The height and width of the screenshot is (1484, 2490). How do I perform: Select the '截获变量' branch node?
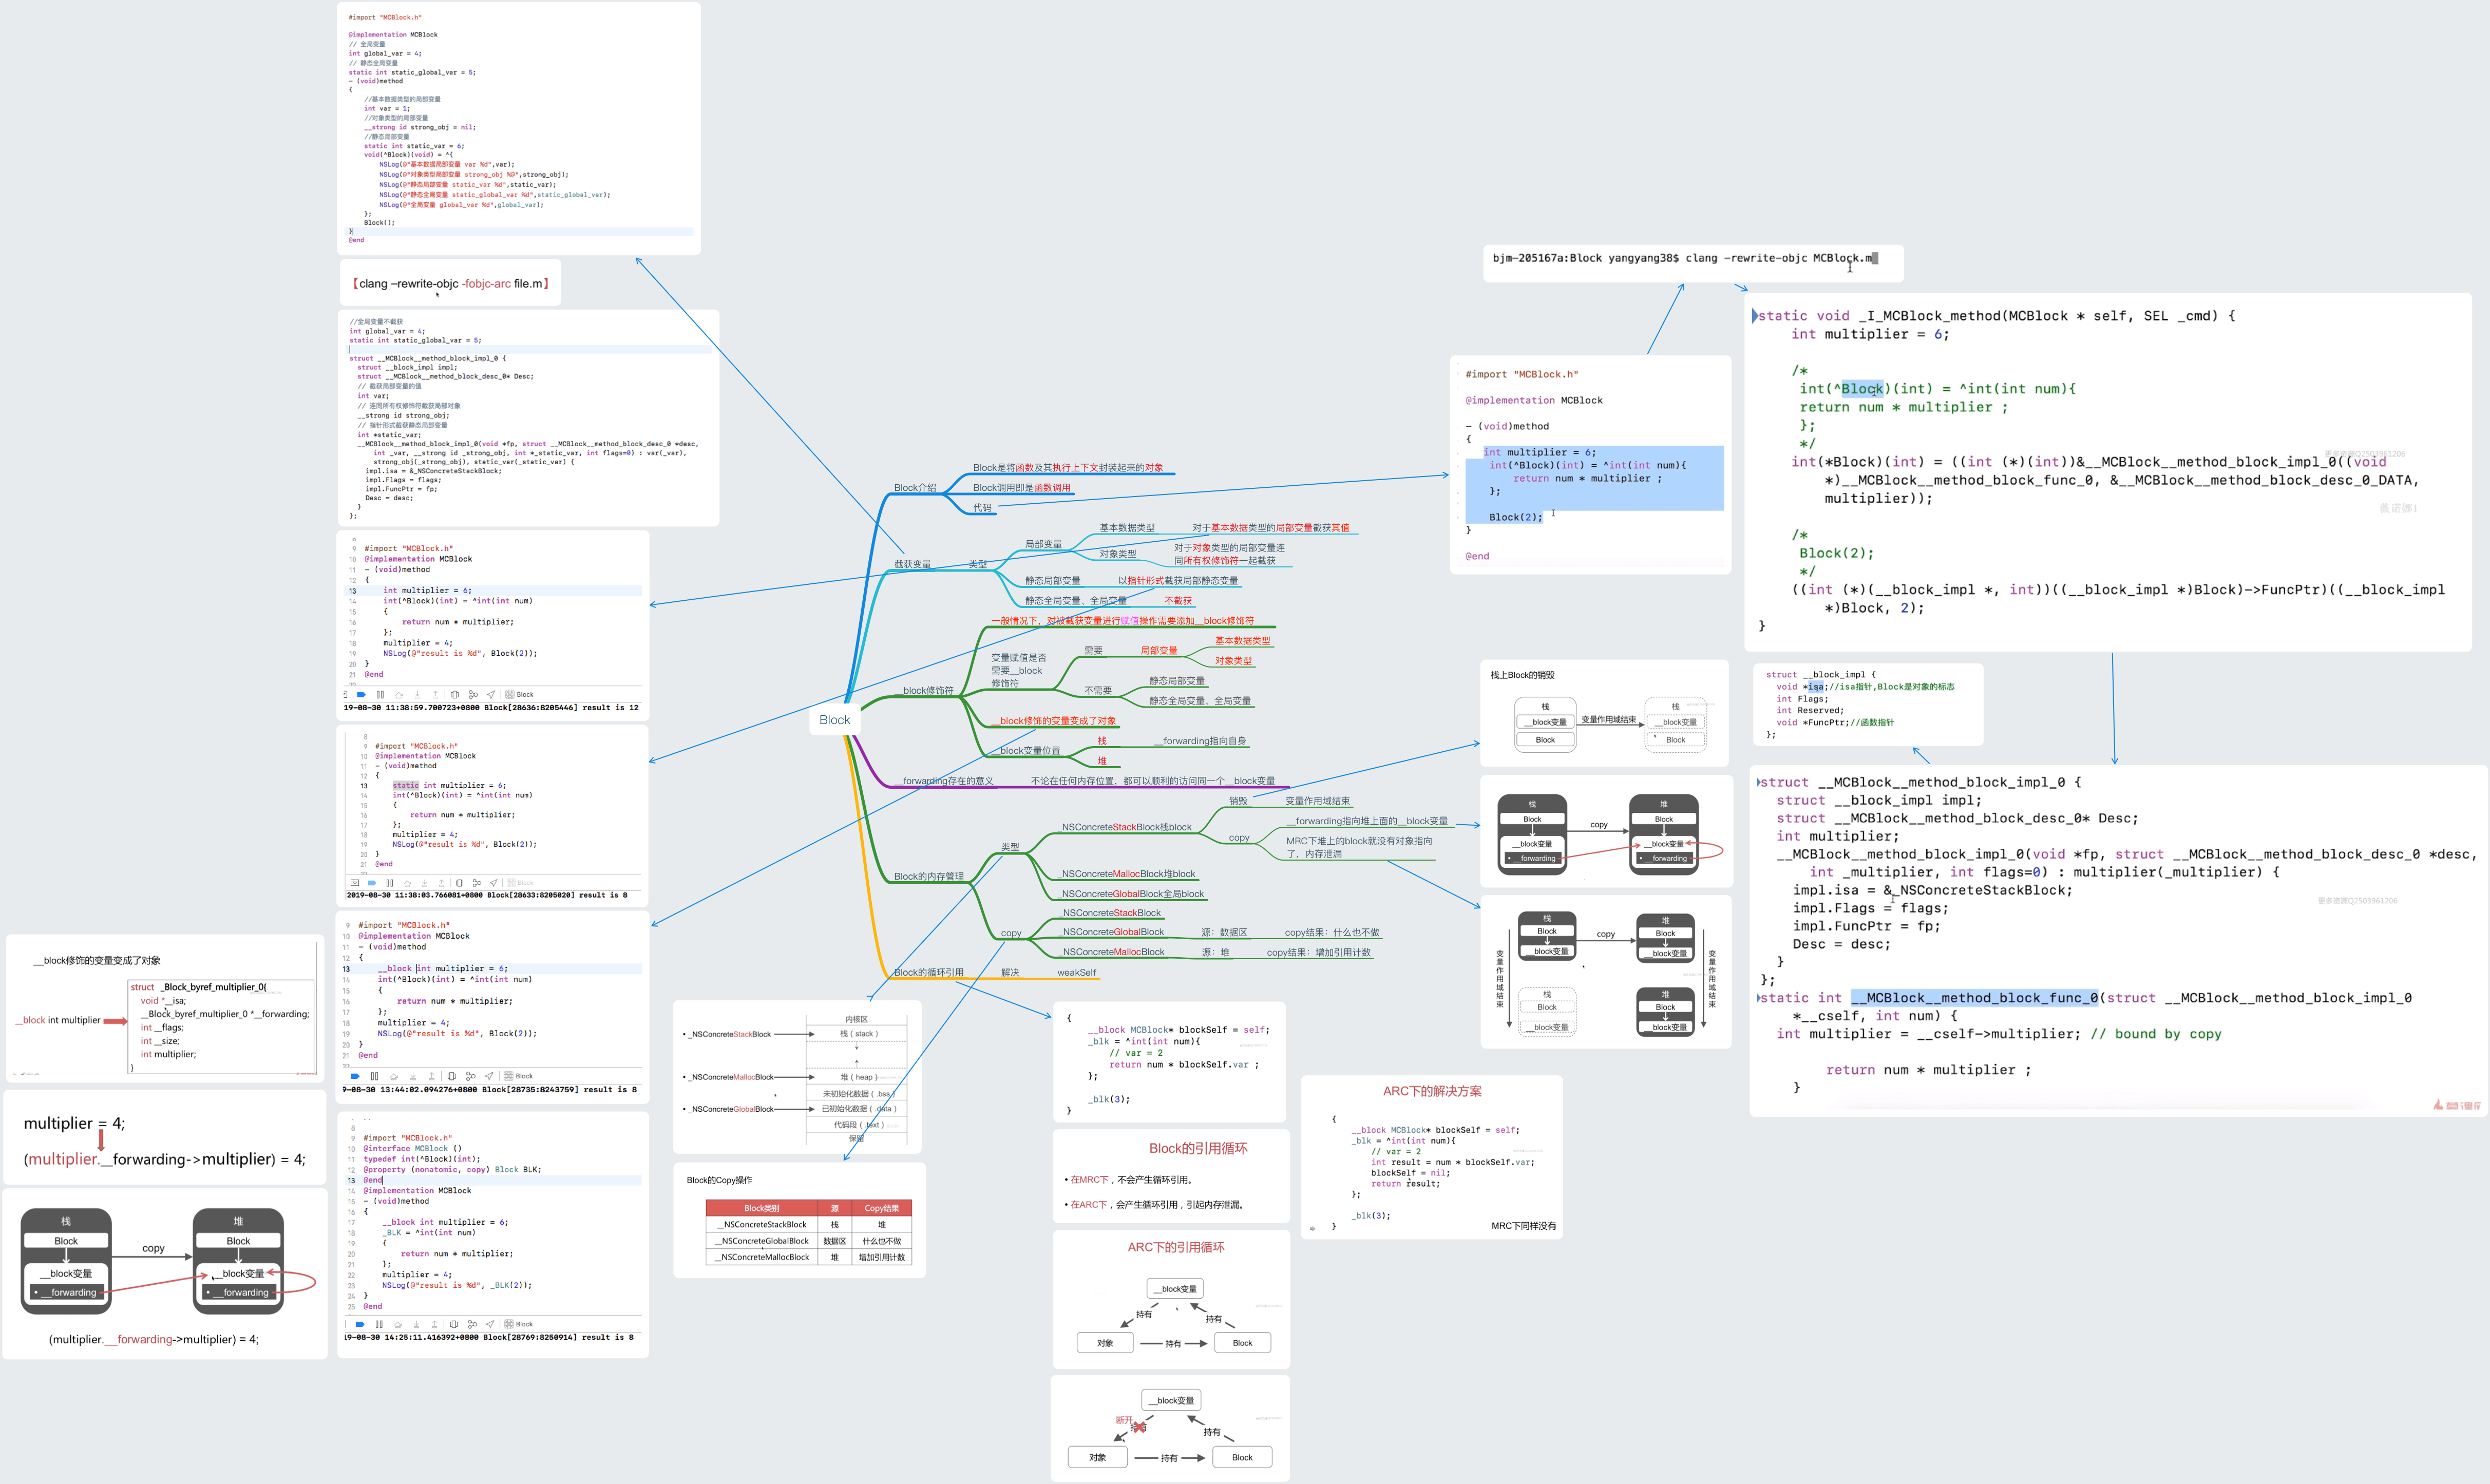click(x=912, y=564)
